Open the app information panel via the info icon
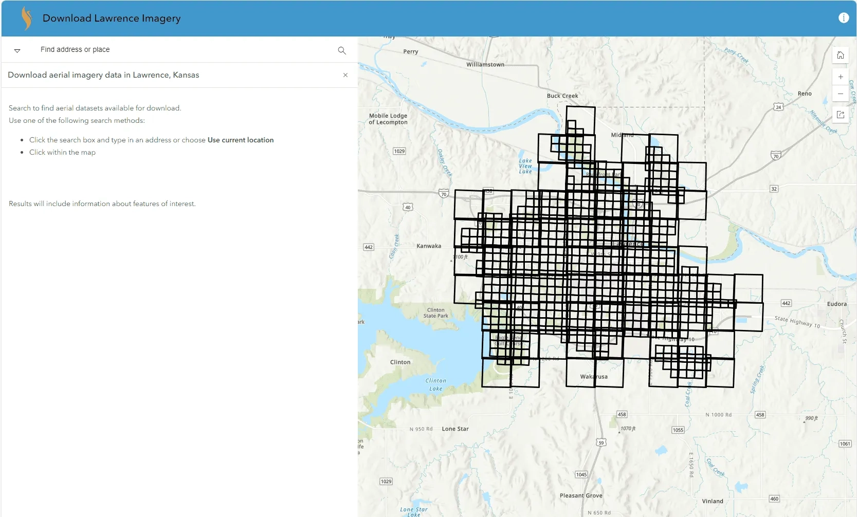Viewport: 857px width, 517px height. click(844, 17)
